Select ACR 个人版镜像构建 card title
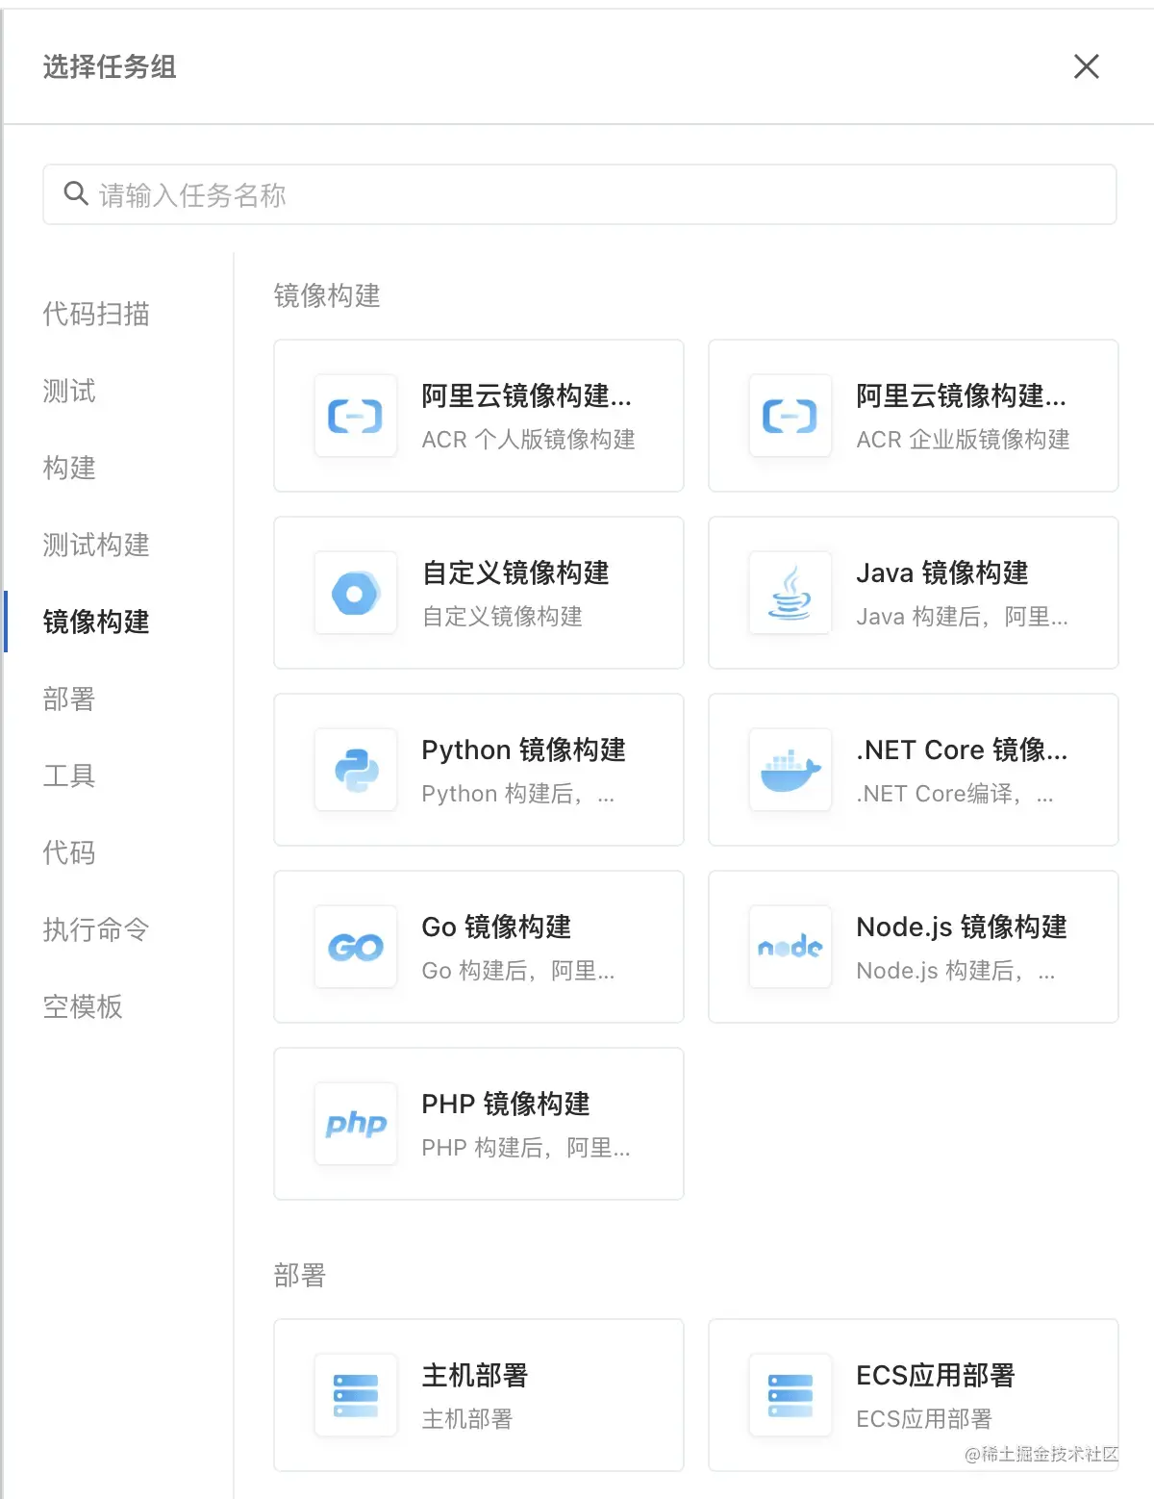Viewport: 1154px width, 1499px height. 527,395
